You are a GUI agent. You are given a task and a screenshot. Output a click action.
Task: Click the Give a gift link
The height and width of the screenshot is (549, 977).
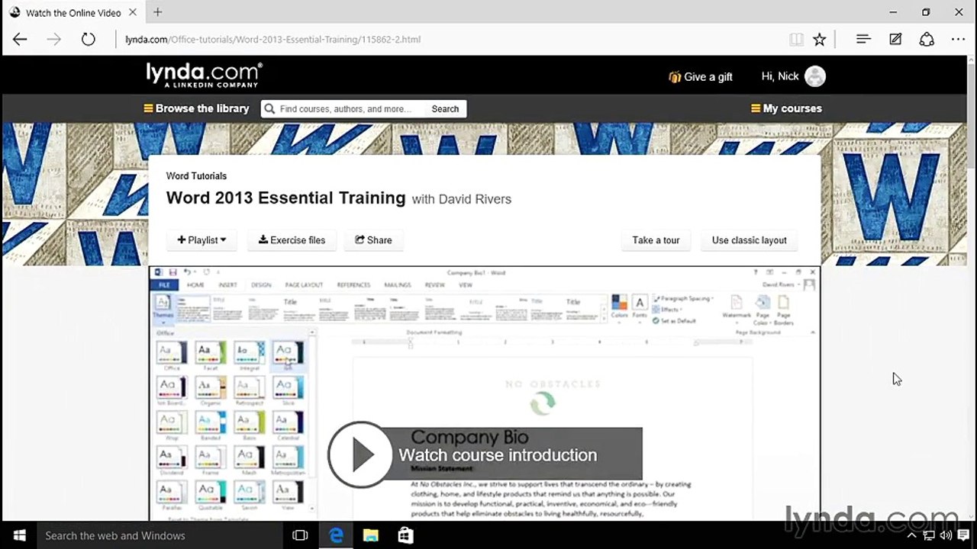[x=701, y=76]
